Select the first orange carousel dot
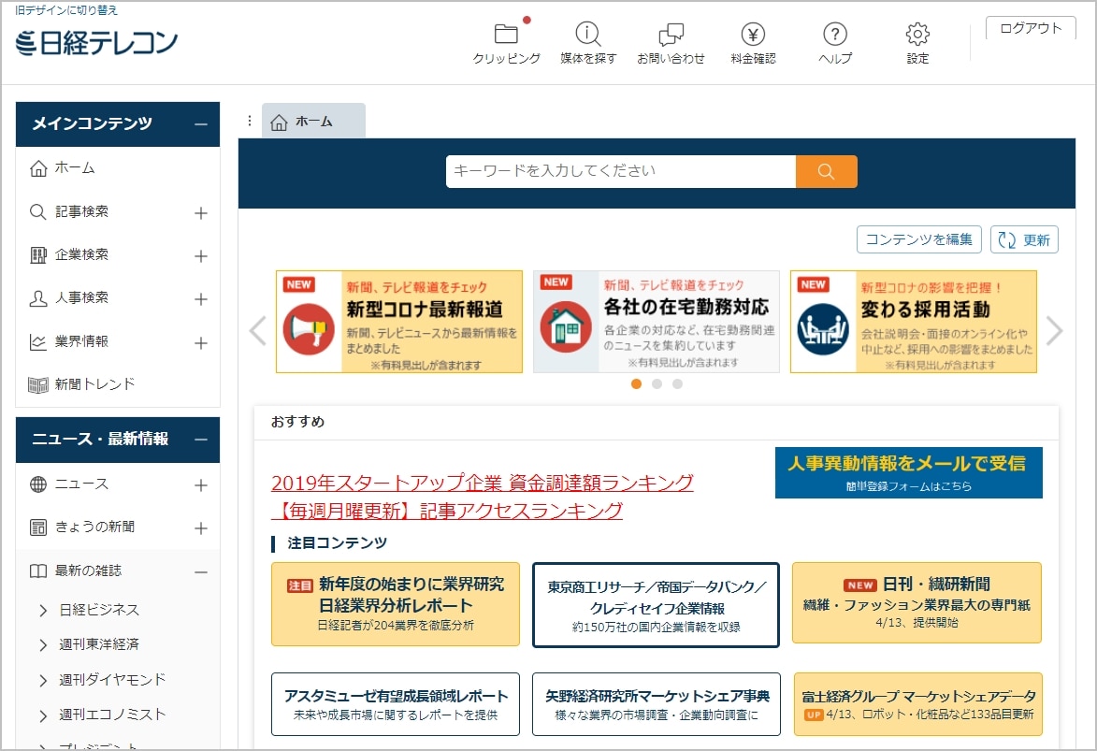 click(x=636, y=383)
